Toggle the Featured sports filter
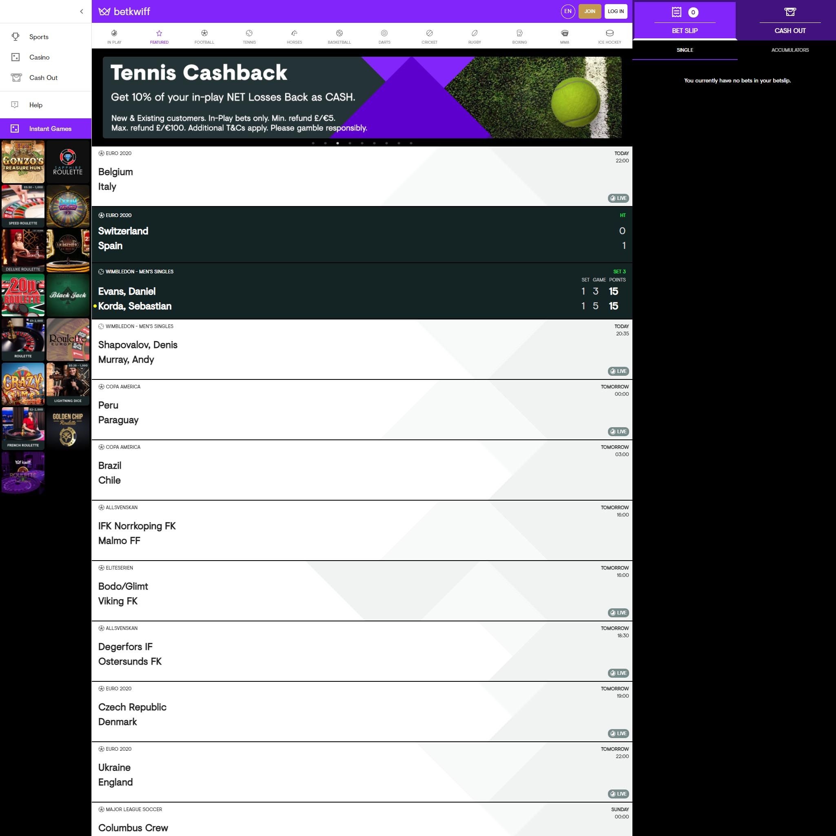The height and width of the screenshot is (836, 836). 158,36
